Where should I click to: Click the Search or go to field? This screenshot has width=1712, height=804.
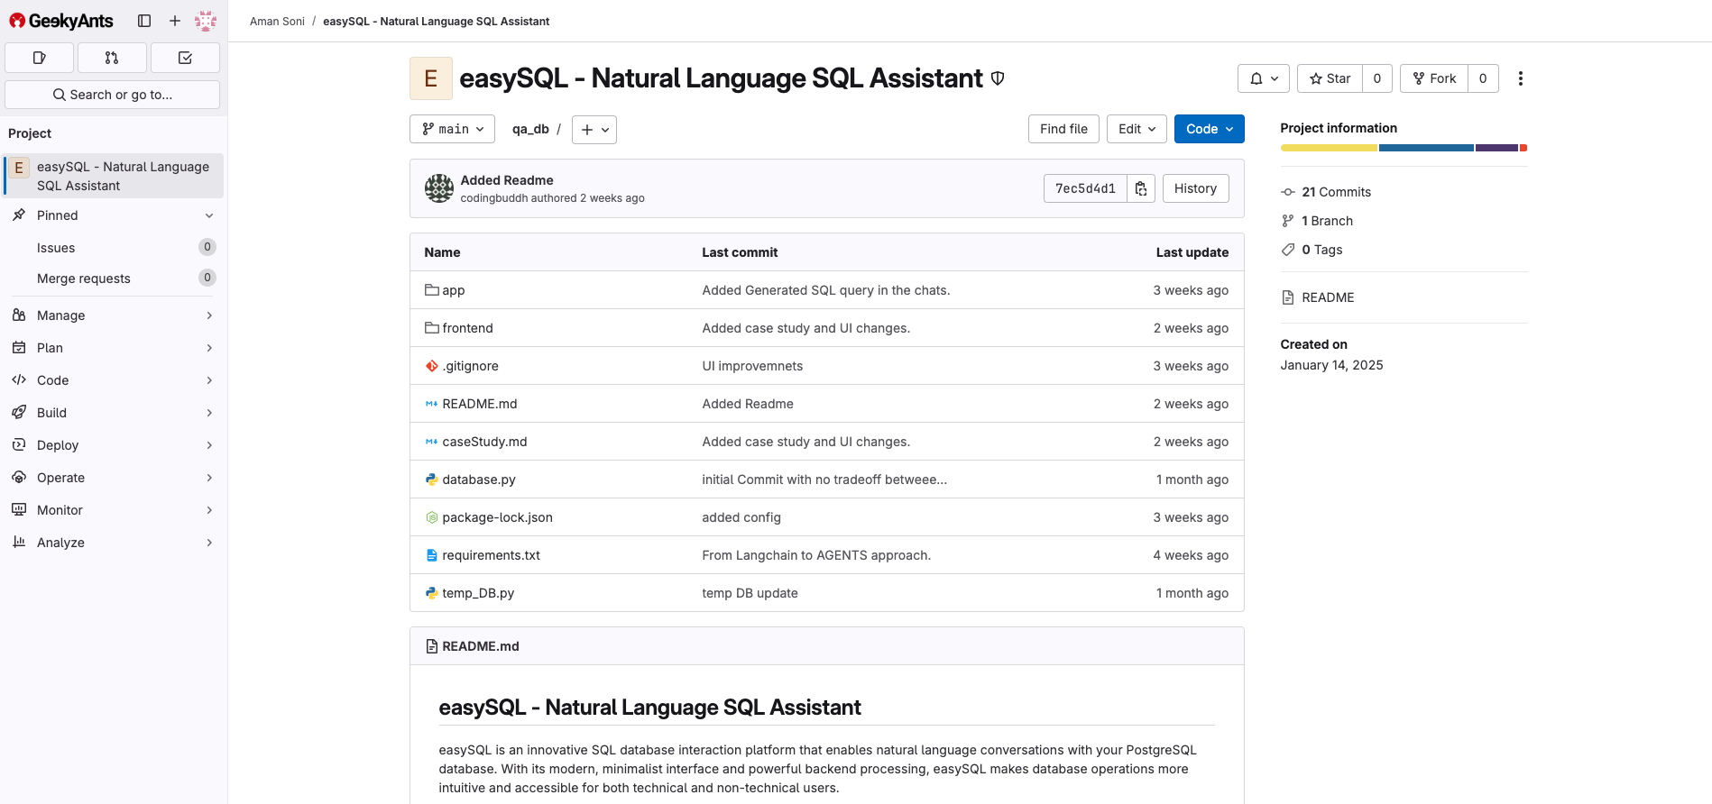(112, 95)
